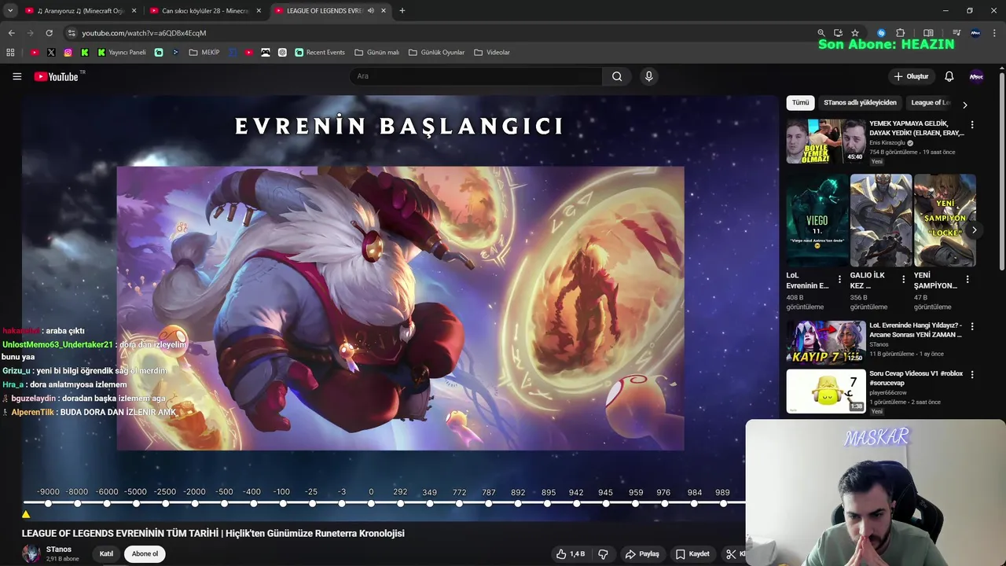Screen dimensions: 1006x566
Task: Click the Katıl join button
Action: [x=106, y=554]
